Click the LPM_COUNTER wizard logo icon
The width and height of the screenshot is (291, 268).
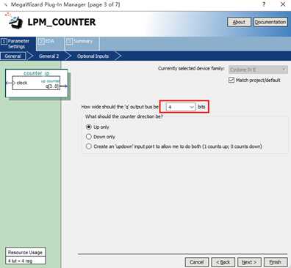point(14,21)
